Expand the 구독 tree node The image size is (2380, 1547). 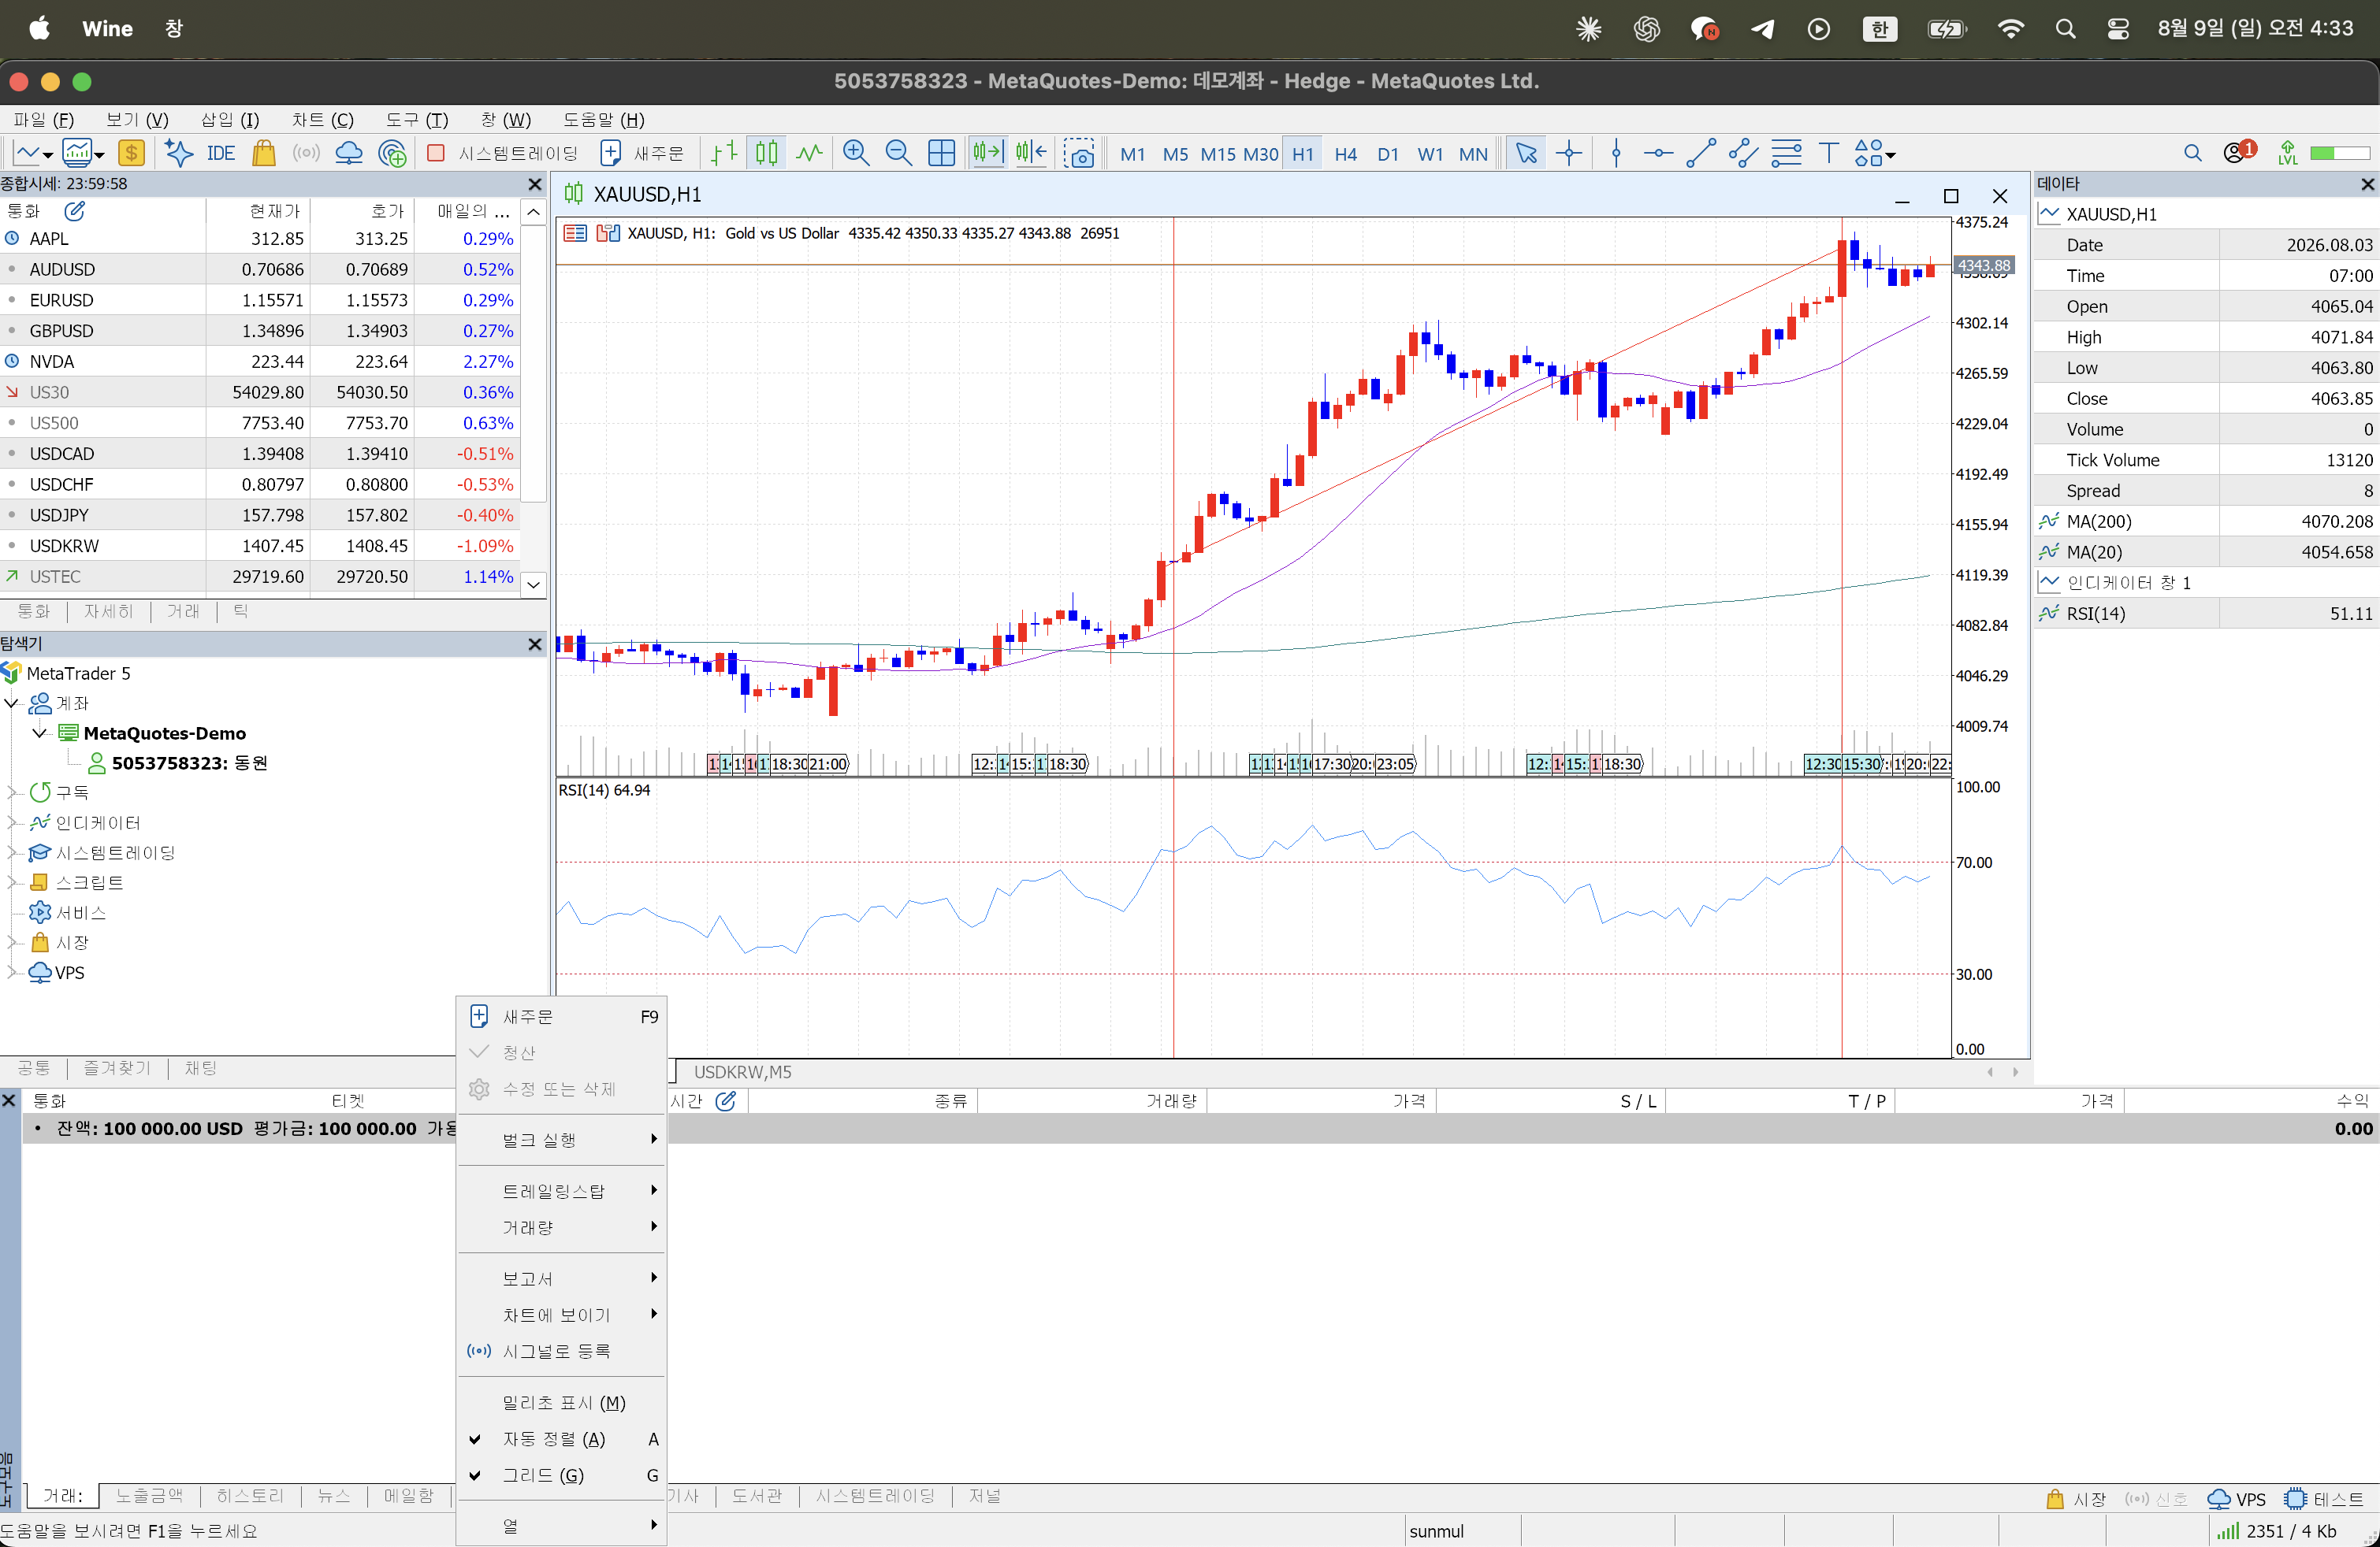(12, 792)
